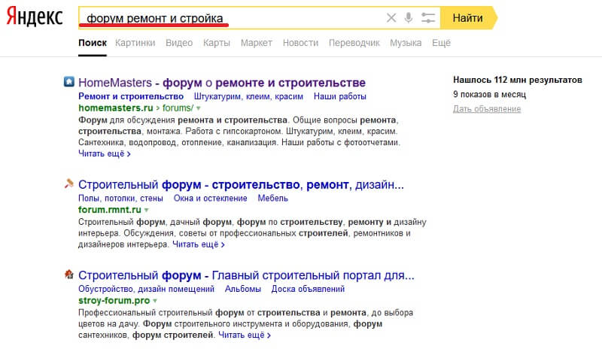602x349 pixels.
Task: Open Окна и остекление sitelink
Action: point(211,199)
